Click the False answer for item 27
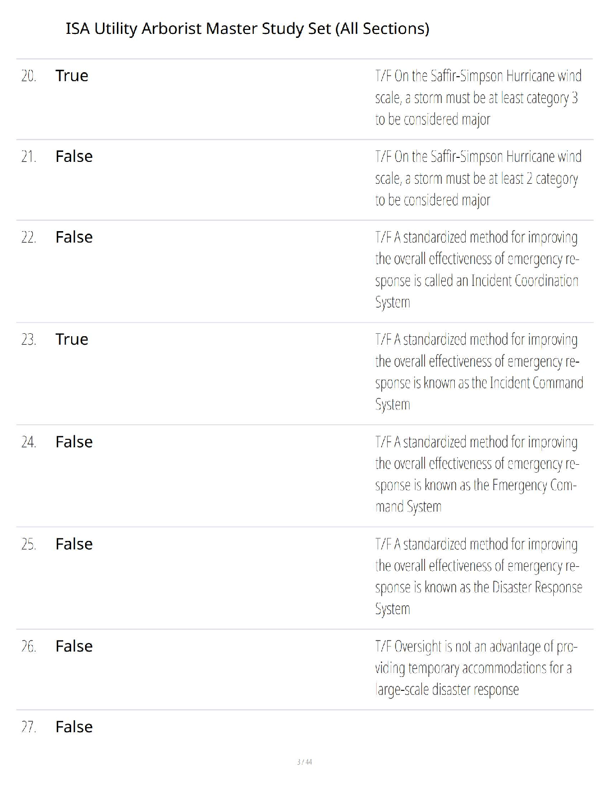This screenshot has width=609, height=789. click(x=74, y=727)
